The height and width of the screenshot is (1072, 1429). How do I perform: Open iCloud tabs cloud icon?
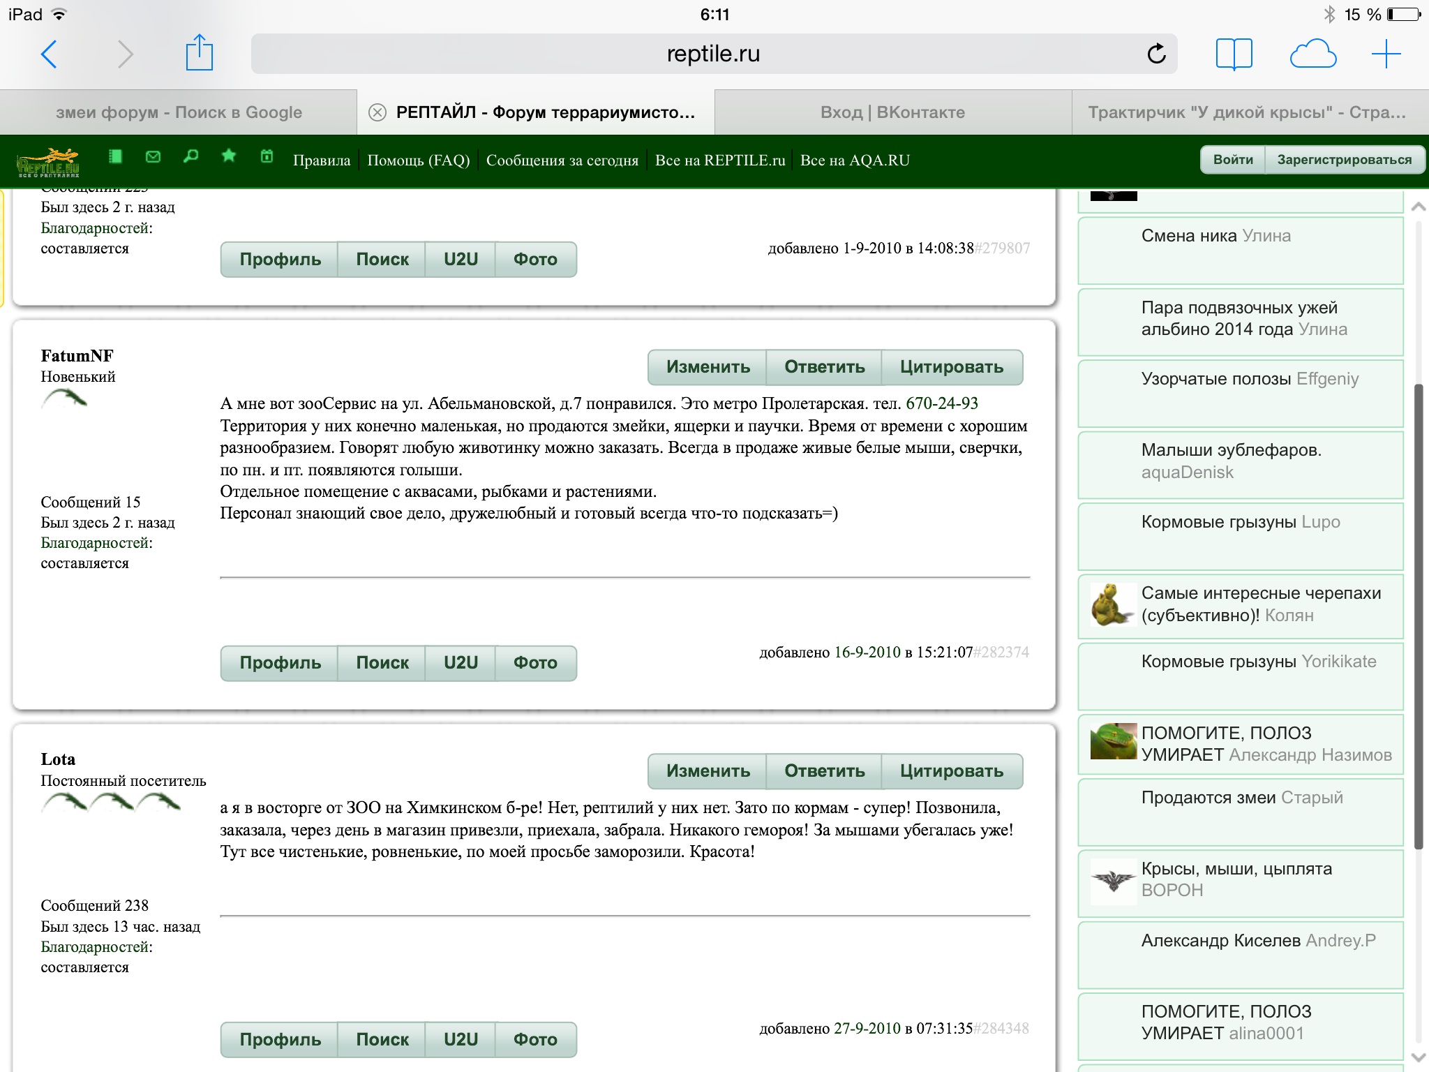[1312, 54]
